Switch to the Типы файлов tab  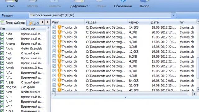[x=13, y=23]
